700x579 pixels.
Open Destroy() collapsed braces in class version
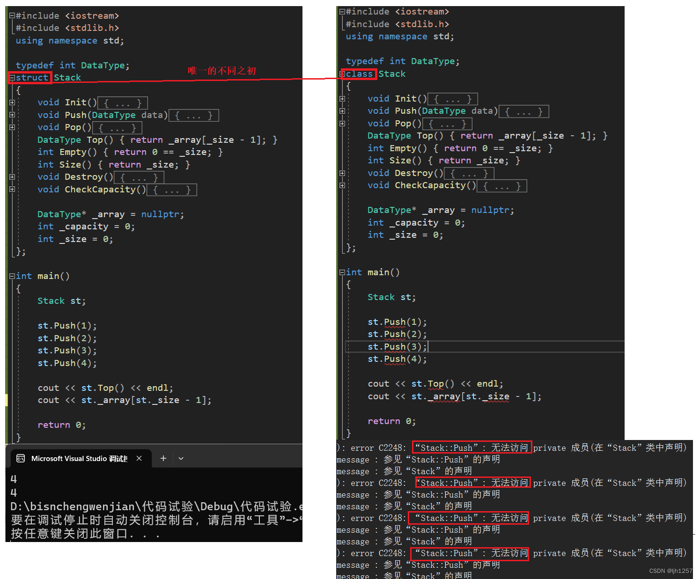(x=469, y=173)
